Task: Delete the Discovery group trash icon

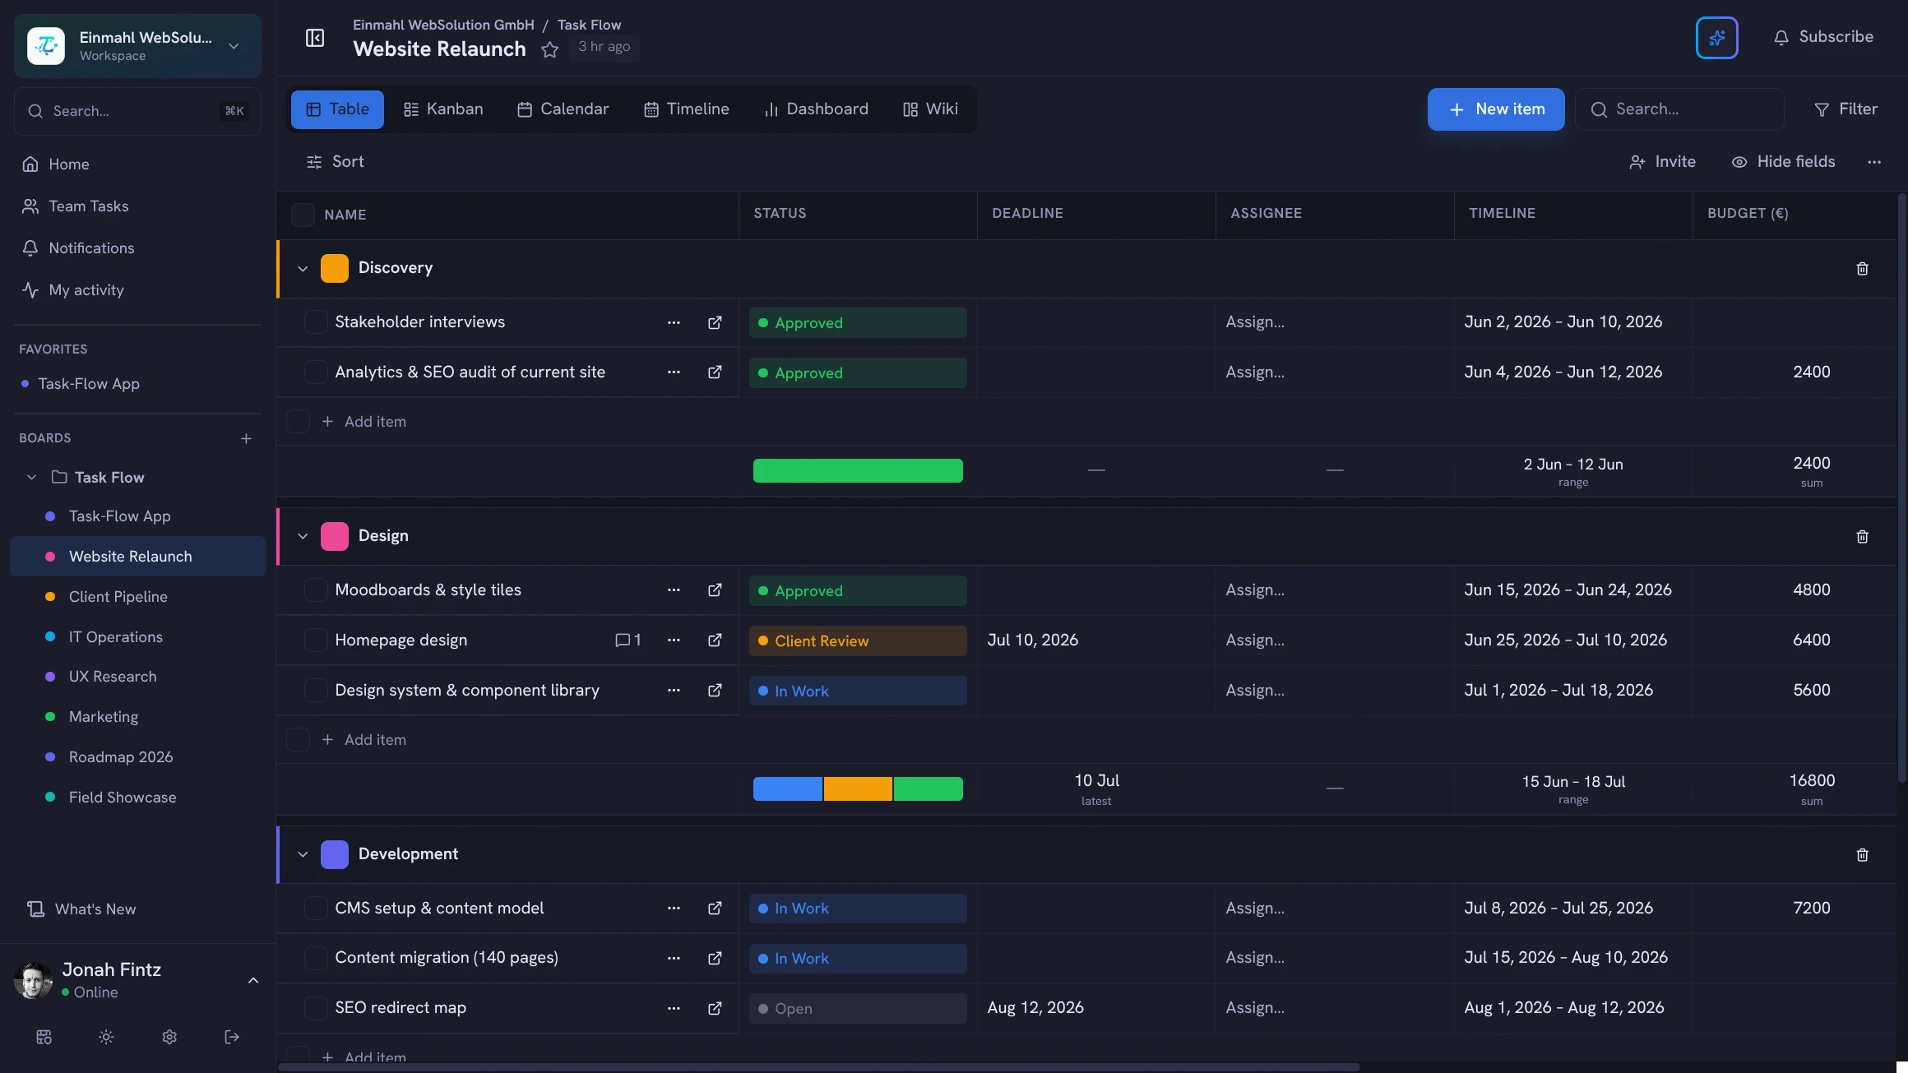Action: 1862,269
